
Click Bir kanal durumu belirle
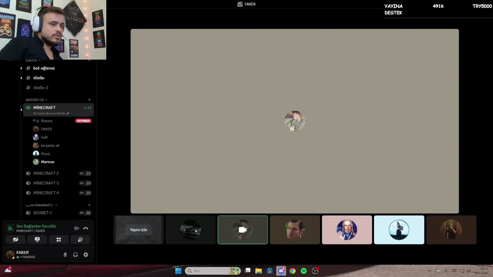(x=49, y=113)
